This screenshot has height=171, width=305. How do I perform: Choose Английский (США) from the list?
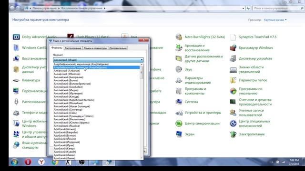(x=96, y=113)
